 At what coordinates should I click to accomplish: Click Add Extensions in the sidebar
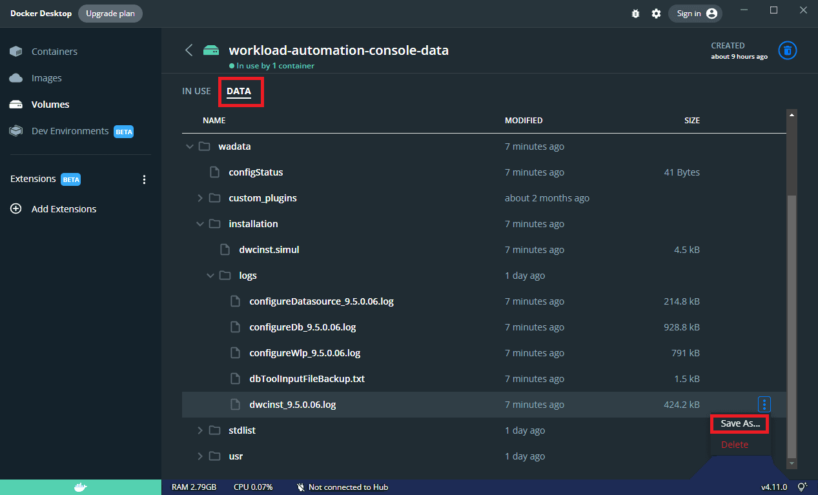[x=64, y=209]
